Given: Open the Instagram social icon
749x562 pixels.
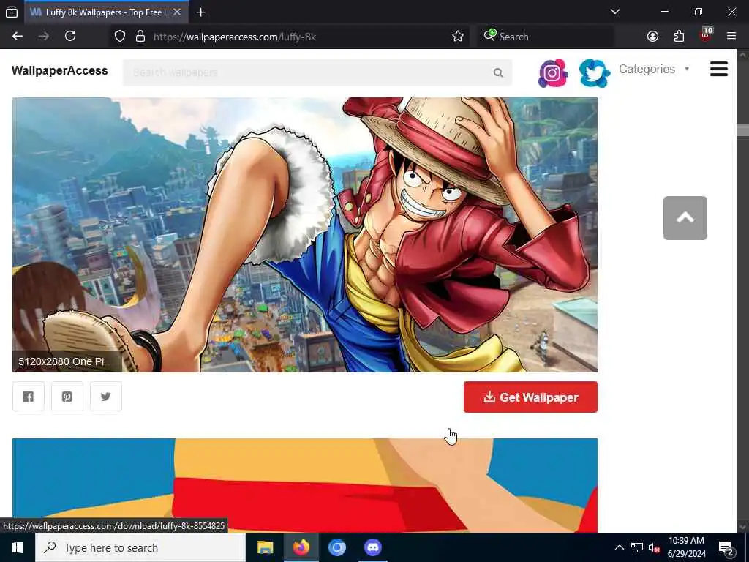Looking at the screenshot, I should tap(553, 73).
